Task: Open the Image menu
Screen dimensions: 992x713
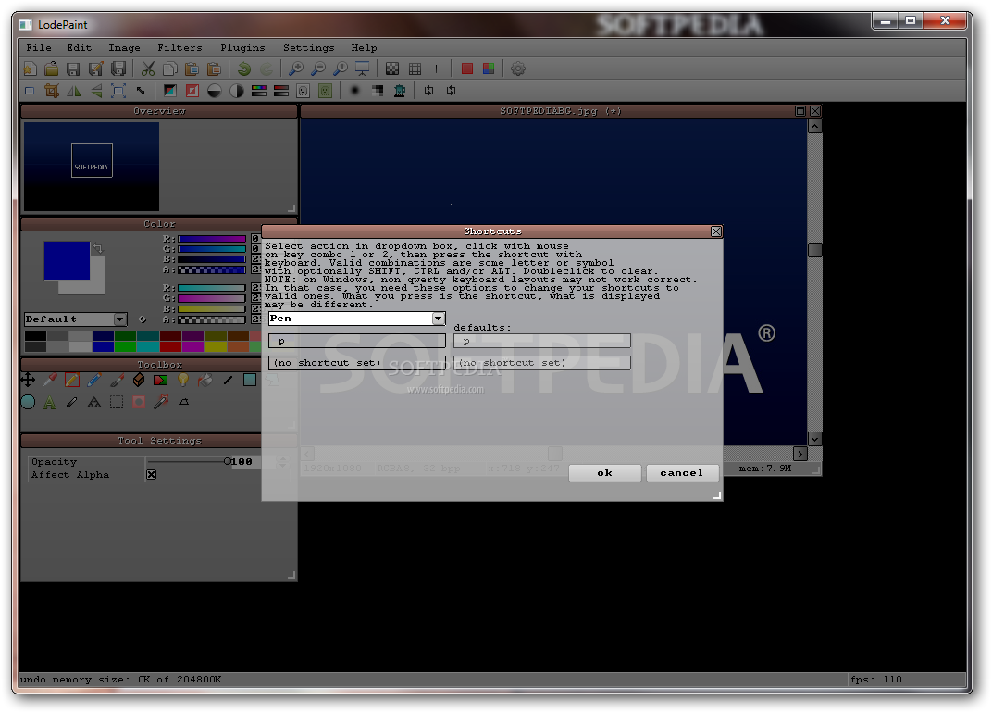Action: pos(124,48)
